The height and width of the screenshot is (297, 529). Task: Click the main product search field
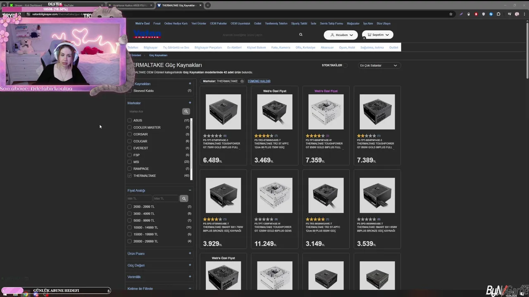(x=258, y=35)
